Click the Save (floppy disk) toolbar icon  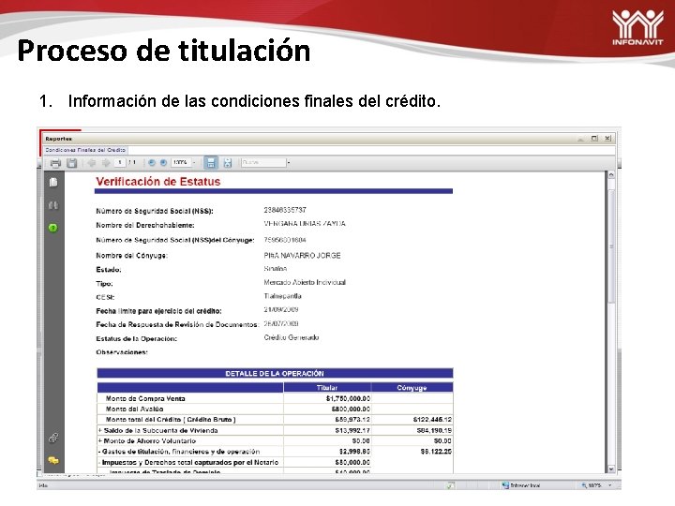tap(72, 163)
